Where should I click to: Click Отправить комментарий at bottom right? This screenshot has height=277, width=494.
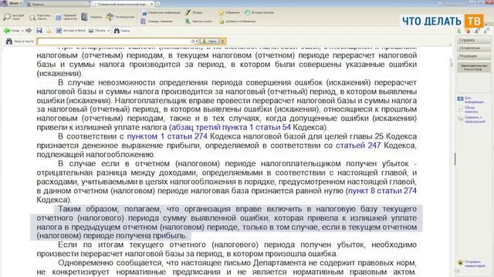(x=472, y=263)
